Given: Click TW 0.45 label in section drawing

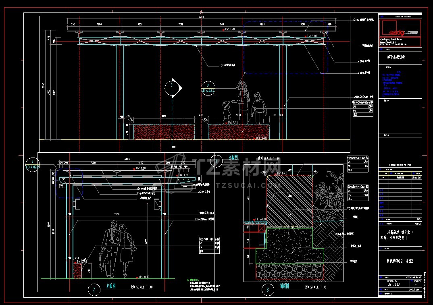Looking at the screenshot, I should coord(281,174).
